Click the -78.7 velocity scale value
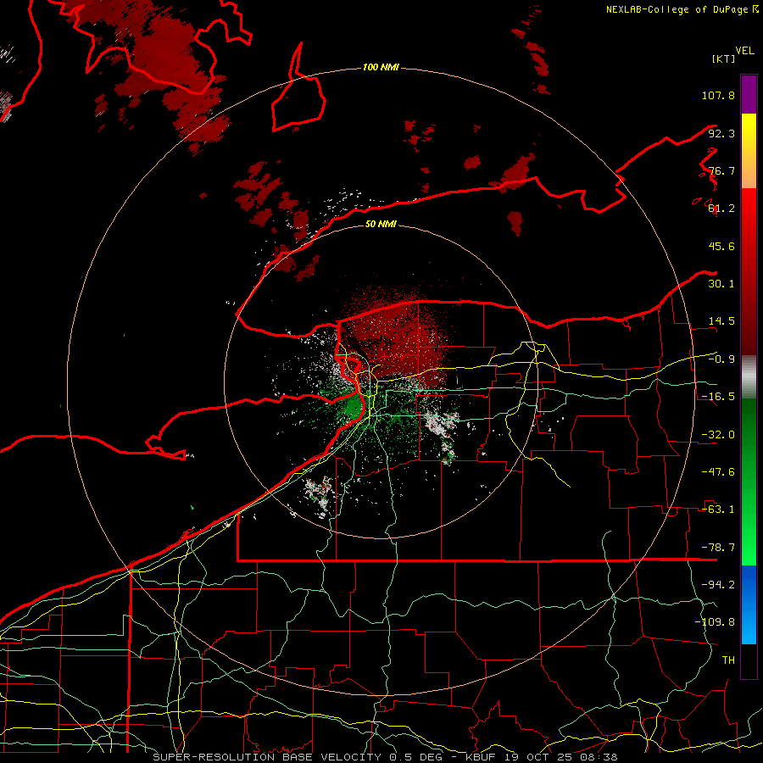The width and height of the screenshot is (763, 763). tap(718, 548)
